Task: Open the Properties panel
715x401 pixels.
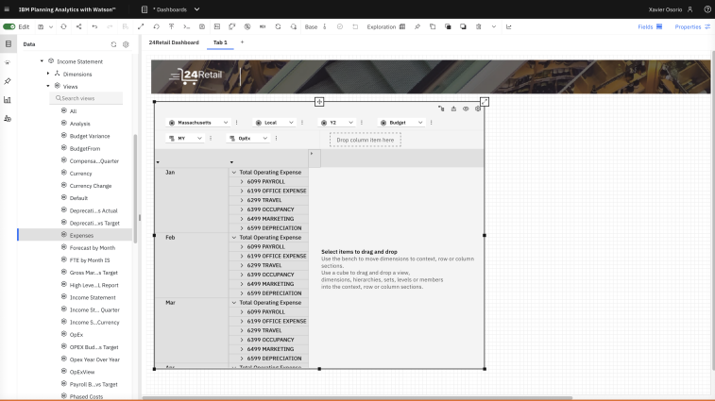Action: point(692,26)
